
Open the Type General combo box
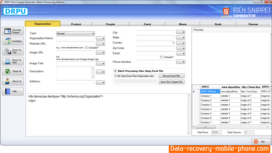[x=76, y=33]
